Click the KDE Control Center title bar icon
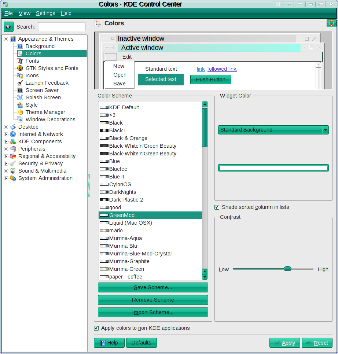 point(5,4)
